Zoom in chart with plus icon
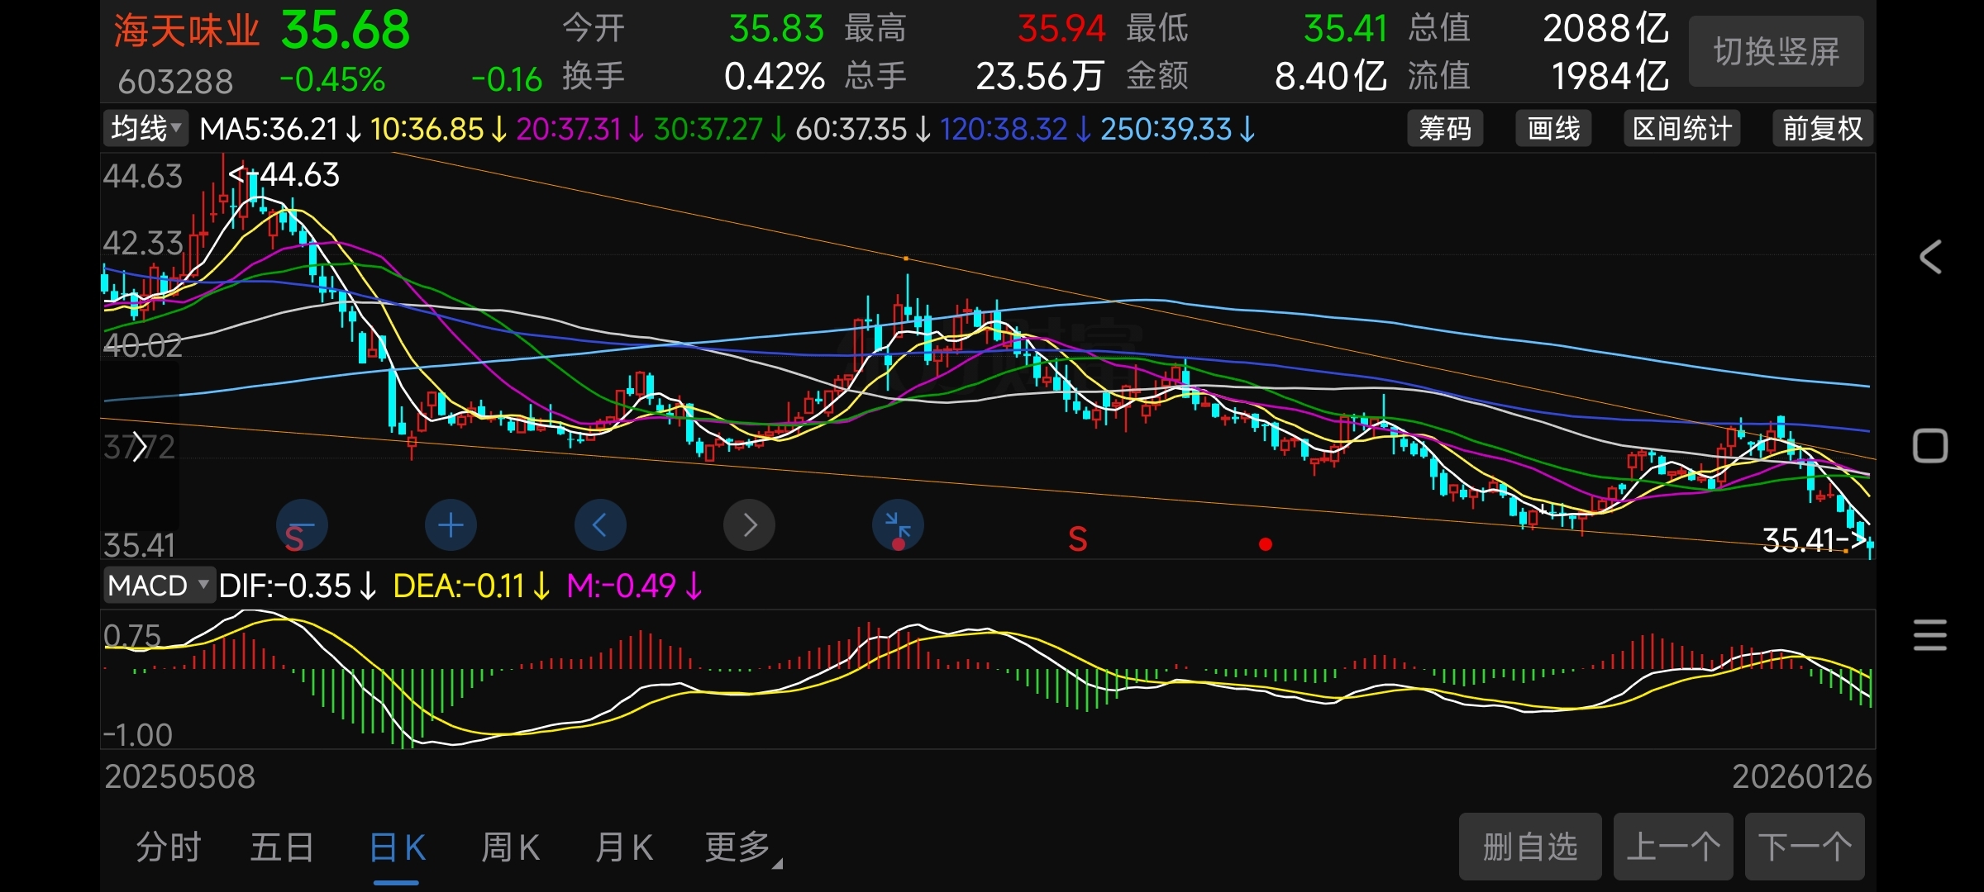The width and height of the screenshot is (1984, 892). pos(451,525)
